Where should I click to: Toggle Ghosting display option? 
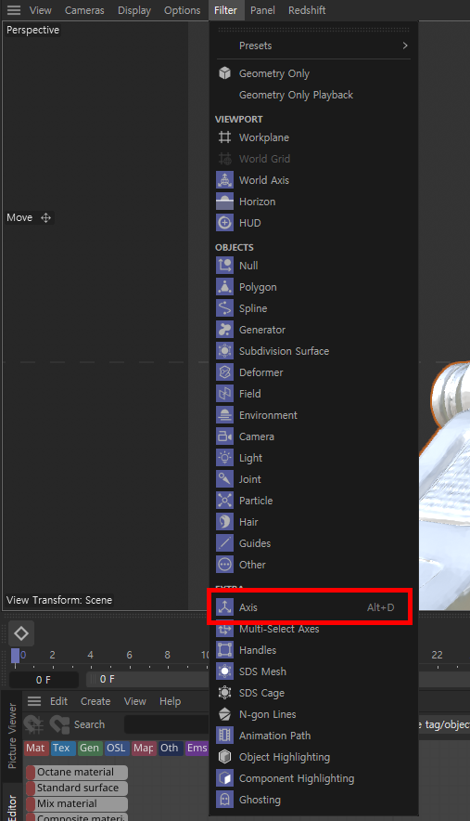coord(310,800)
